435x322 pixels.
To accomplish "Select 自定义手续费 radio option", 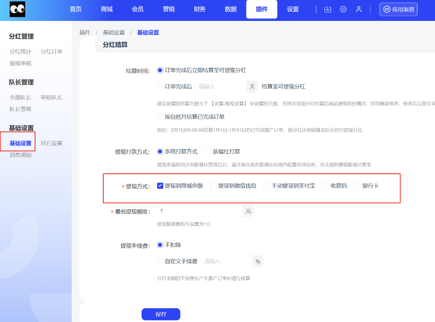I will pos(161,261).
